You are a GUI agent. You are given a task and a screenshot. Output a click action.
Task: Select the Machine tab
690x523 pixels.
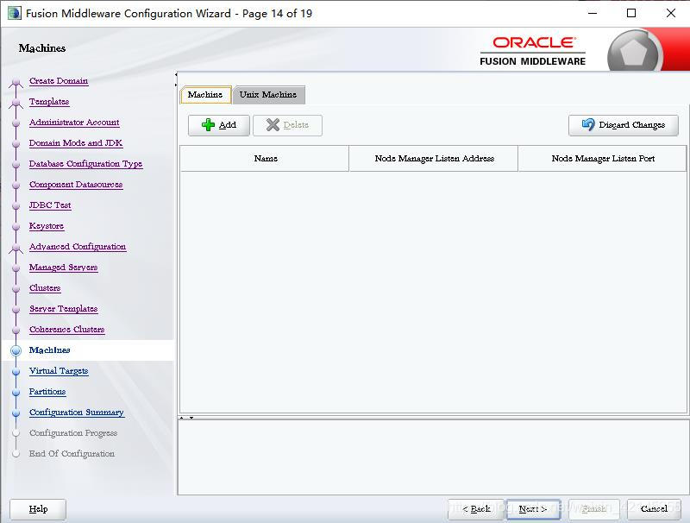(x=205, y=95)
